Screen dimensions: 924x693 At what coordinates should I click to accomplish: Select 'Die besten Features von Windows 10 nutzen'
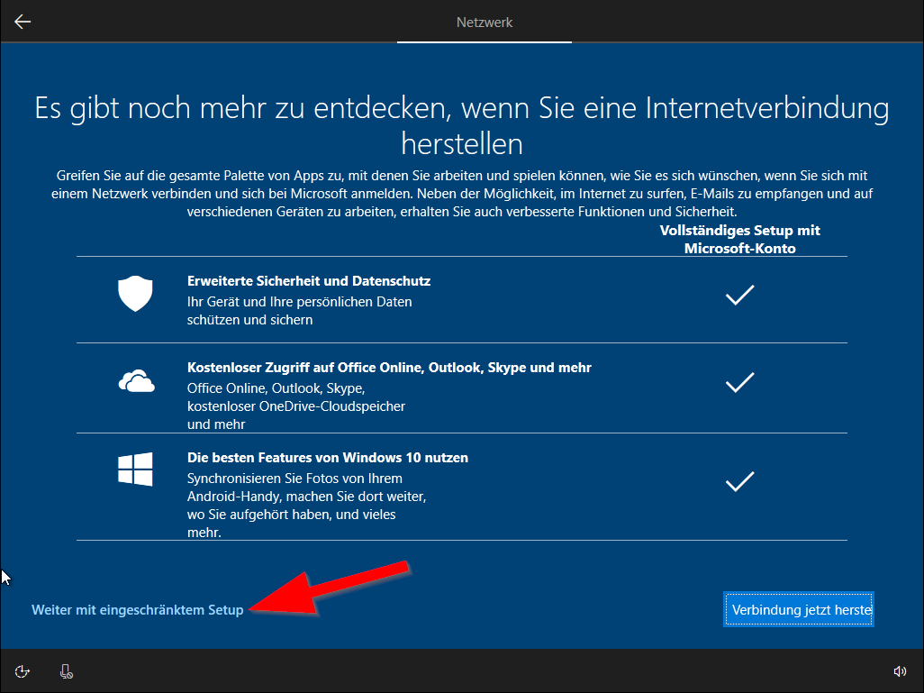pos(328,458)
